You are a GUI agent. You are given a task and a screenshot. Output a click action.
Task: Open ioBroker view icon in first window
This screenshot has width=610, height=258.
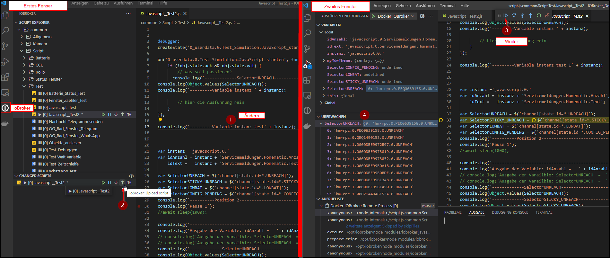pos(5,108)
